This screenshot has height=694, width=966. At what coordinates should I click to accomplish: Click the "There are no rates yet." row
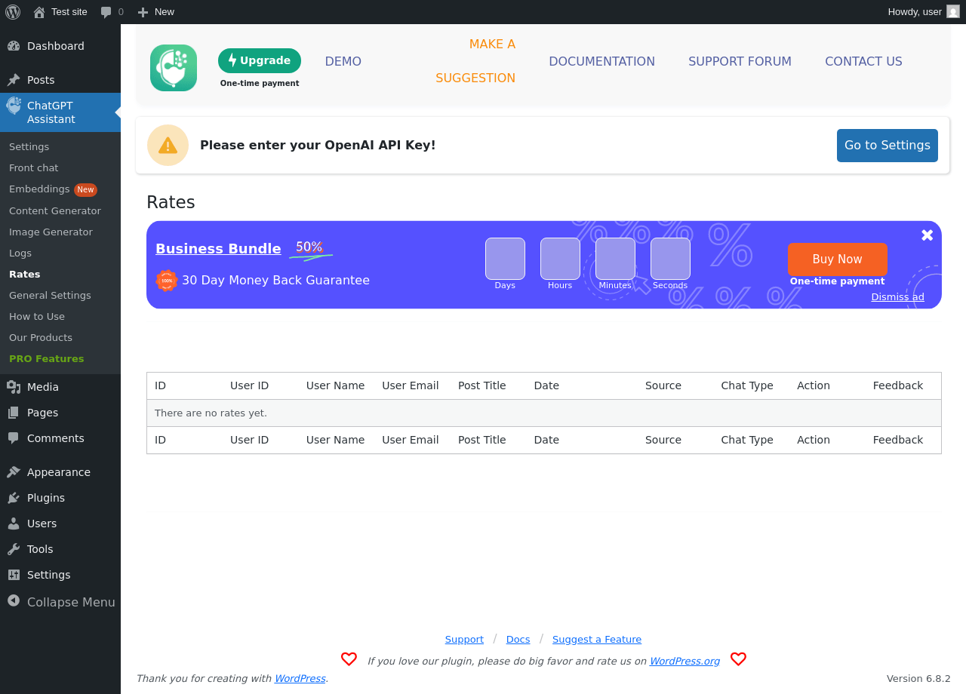pyautogui.click(x=544, y=413)
